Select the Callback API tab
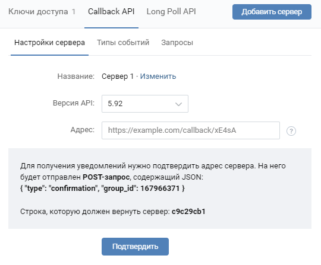 click(111, 11)
